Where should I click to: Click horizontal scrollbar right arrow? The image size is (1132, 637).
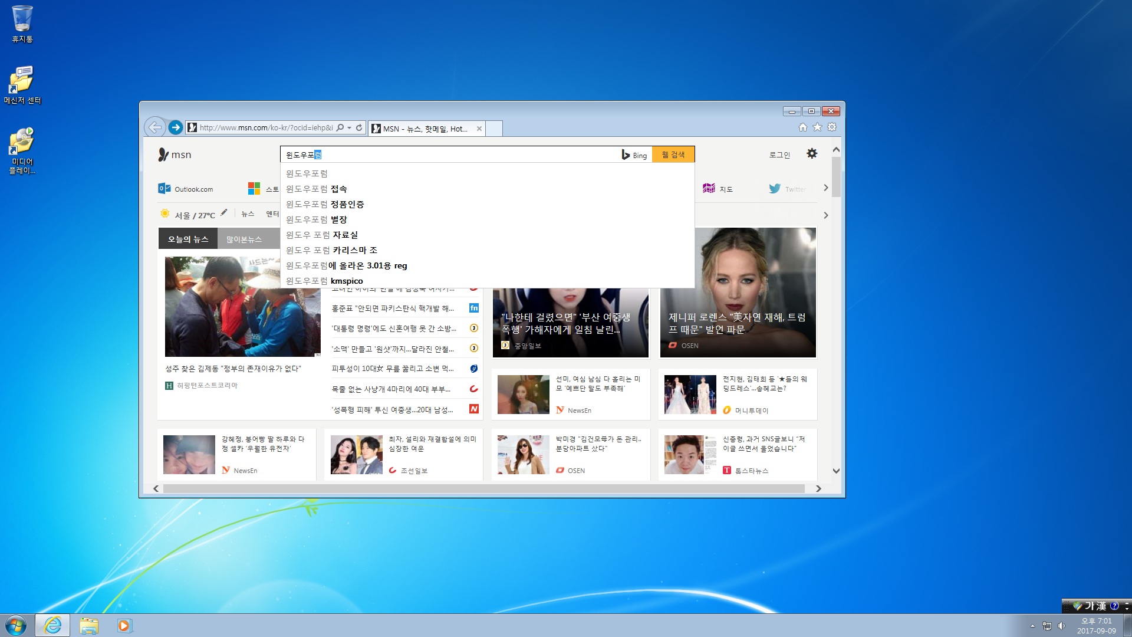(818, 488)
